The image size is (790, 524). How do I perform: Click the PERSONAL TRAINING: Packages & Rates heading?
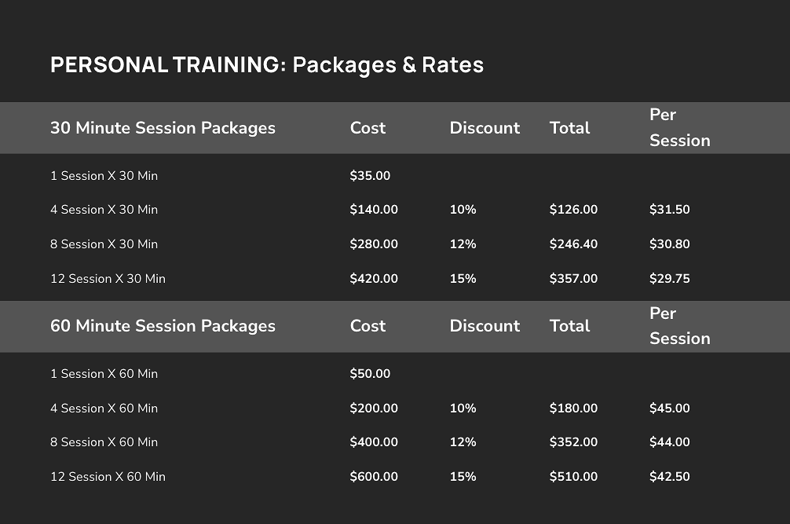pyautogui.click(x=267, y=65)
